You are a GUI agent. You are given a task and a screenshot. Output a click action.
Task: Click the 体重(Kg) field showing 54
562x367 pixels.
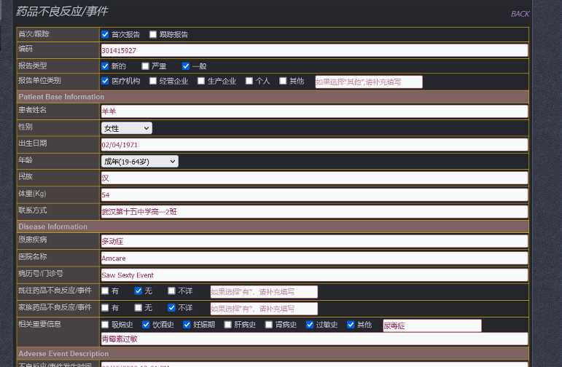tap(313, 194)
